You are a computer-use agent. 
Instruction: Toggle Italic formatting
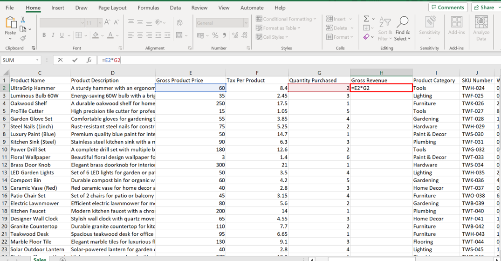click(x=53, y=35)
